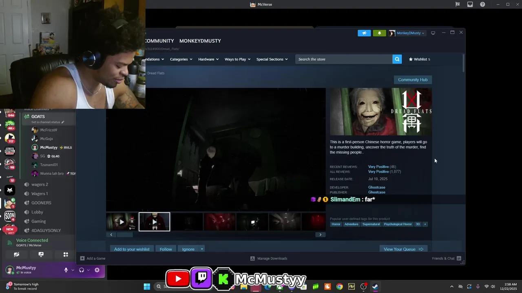Open Manage Downloads in Steam

pos(269,258)
